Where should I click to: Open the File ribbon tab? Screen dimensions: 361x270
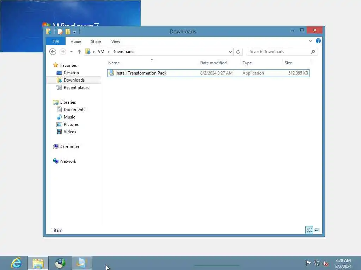coord(55,41)
